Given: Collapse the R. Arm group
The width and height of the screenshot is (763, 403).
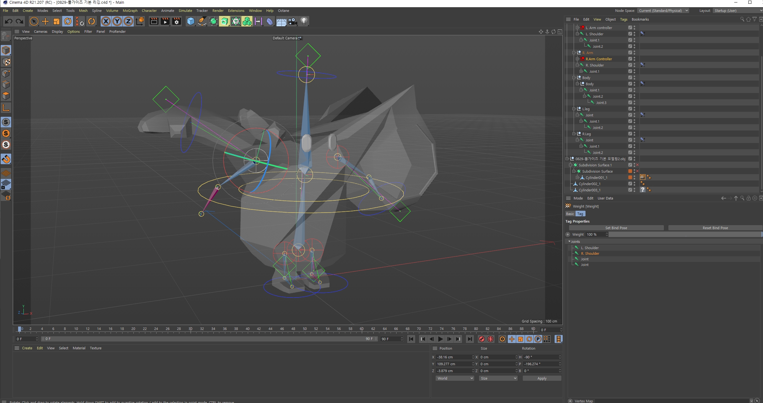Looking at the screenshot, I should (574, 53).
